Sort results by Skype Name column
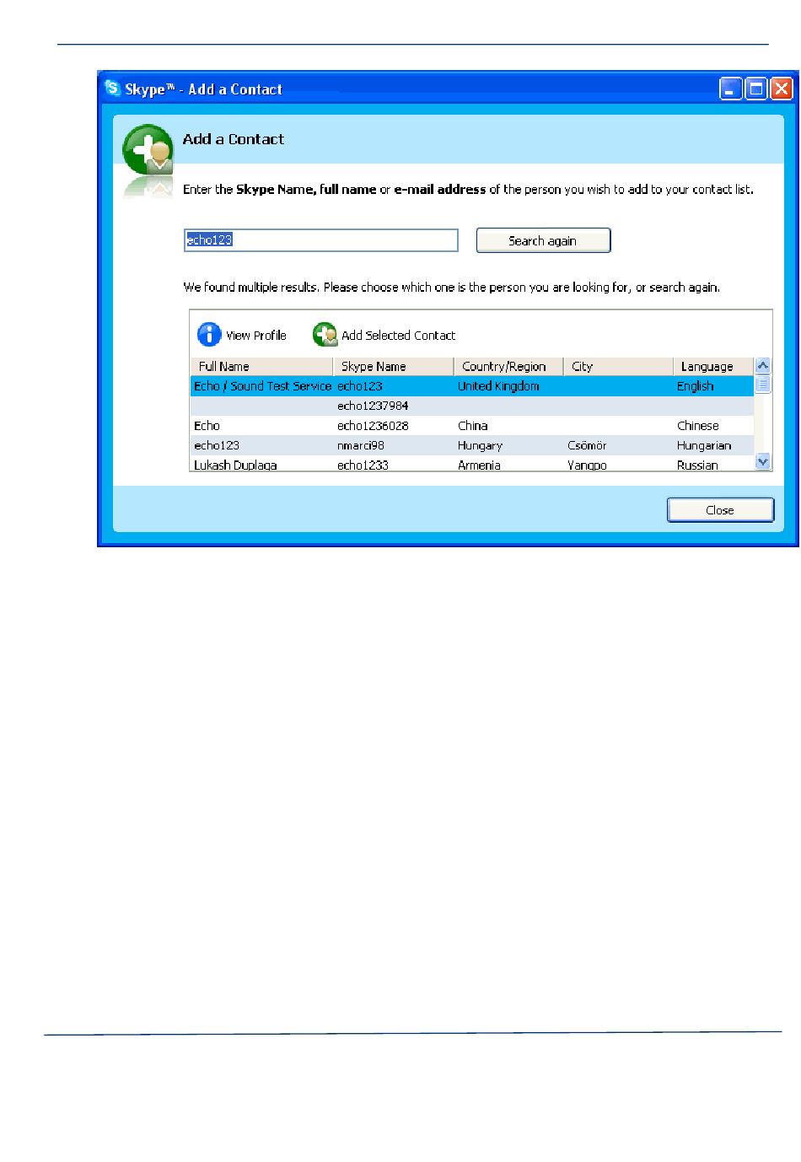Viewport: 801px width, 1162px height. 394,367
